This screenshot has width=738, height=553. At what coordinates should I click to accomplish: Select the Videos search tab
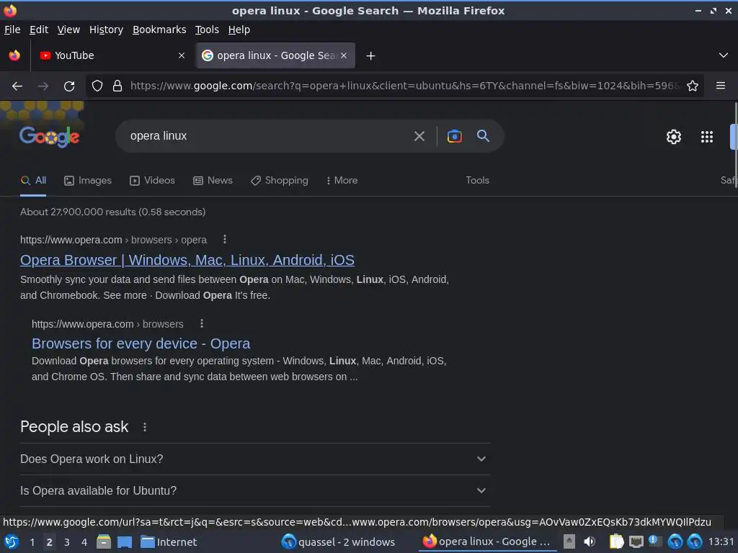tap(153, 181)
